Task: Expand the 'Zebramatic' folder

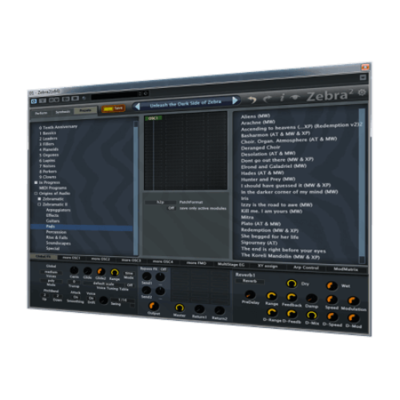Action: [x=39, y=199]
